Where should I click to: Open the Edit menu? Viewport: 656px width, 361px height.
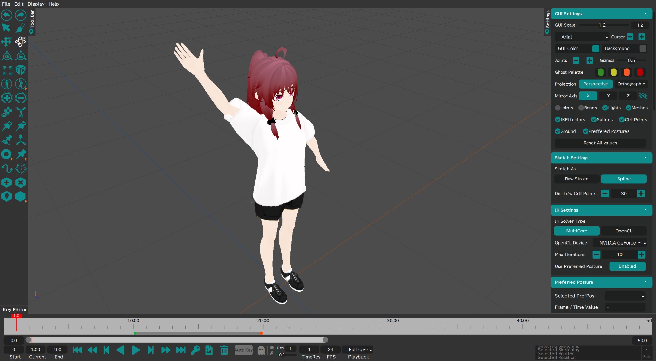tap(19, 4)
